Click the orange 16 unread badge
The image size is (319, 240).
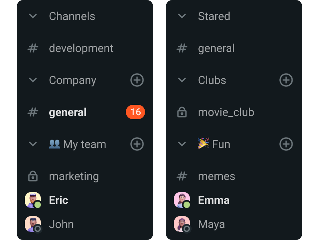(135, 112)
